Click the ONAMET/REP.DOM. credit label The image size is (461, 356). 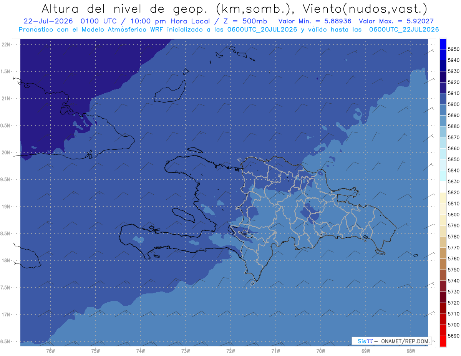pos(405,341)
